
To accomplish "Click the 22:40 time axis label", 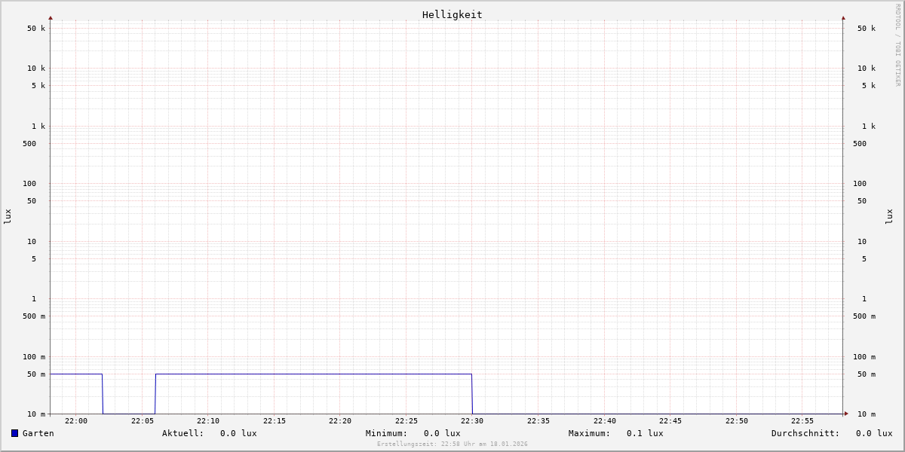I will coord(605,421).
